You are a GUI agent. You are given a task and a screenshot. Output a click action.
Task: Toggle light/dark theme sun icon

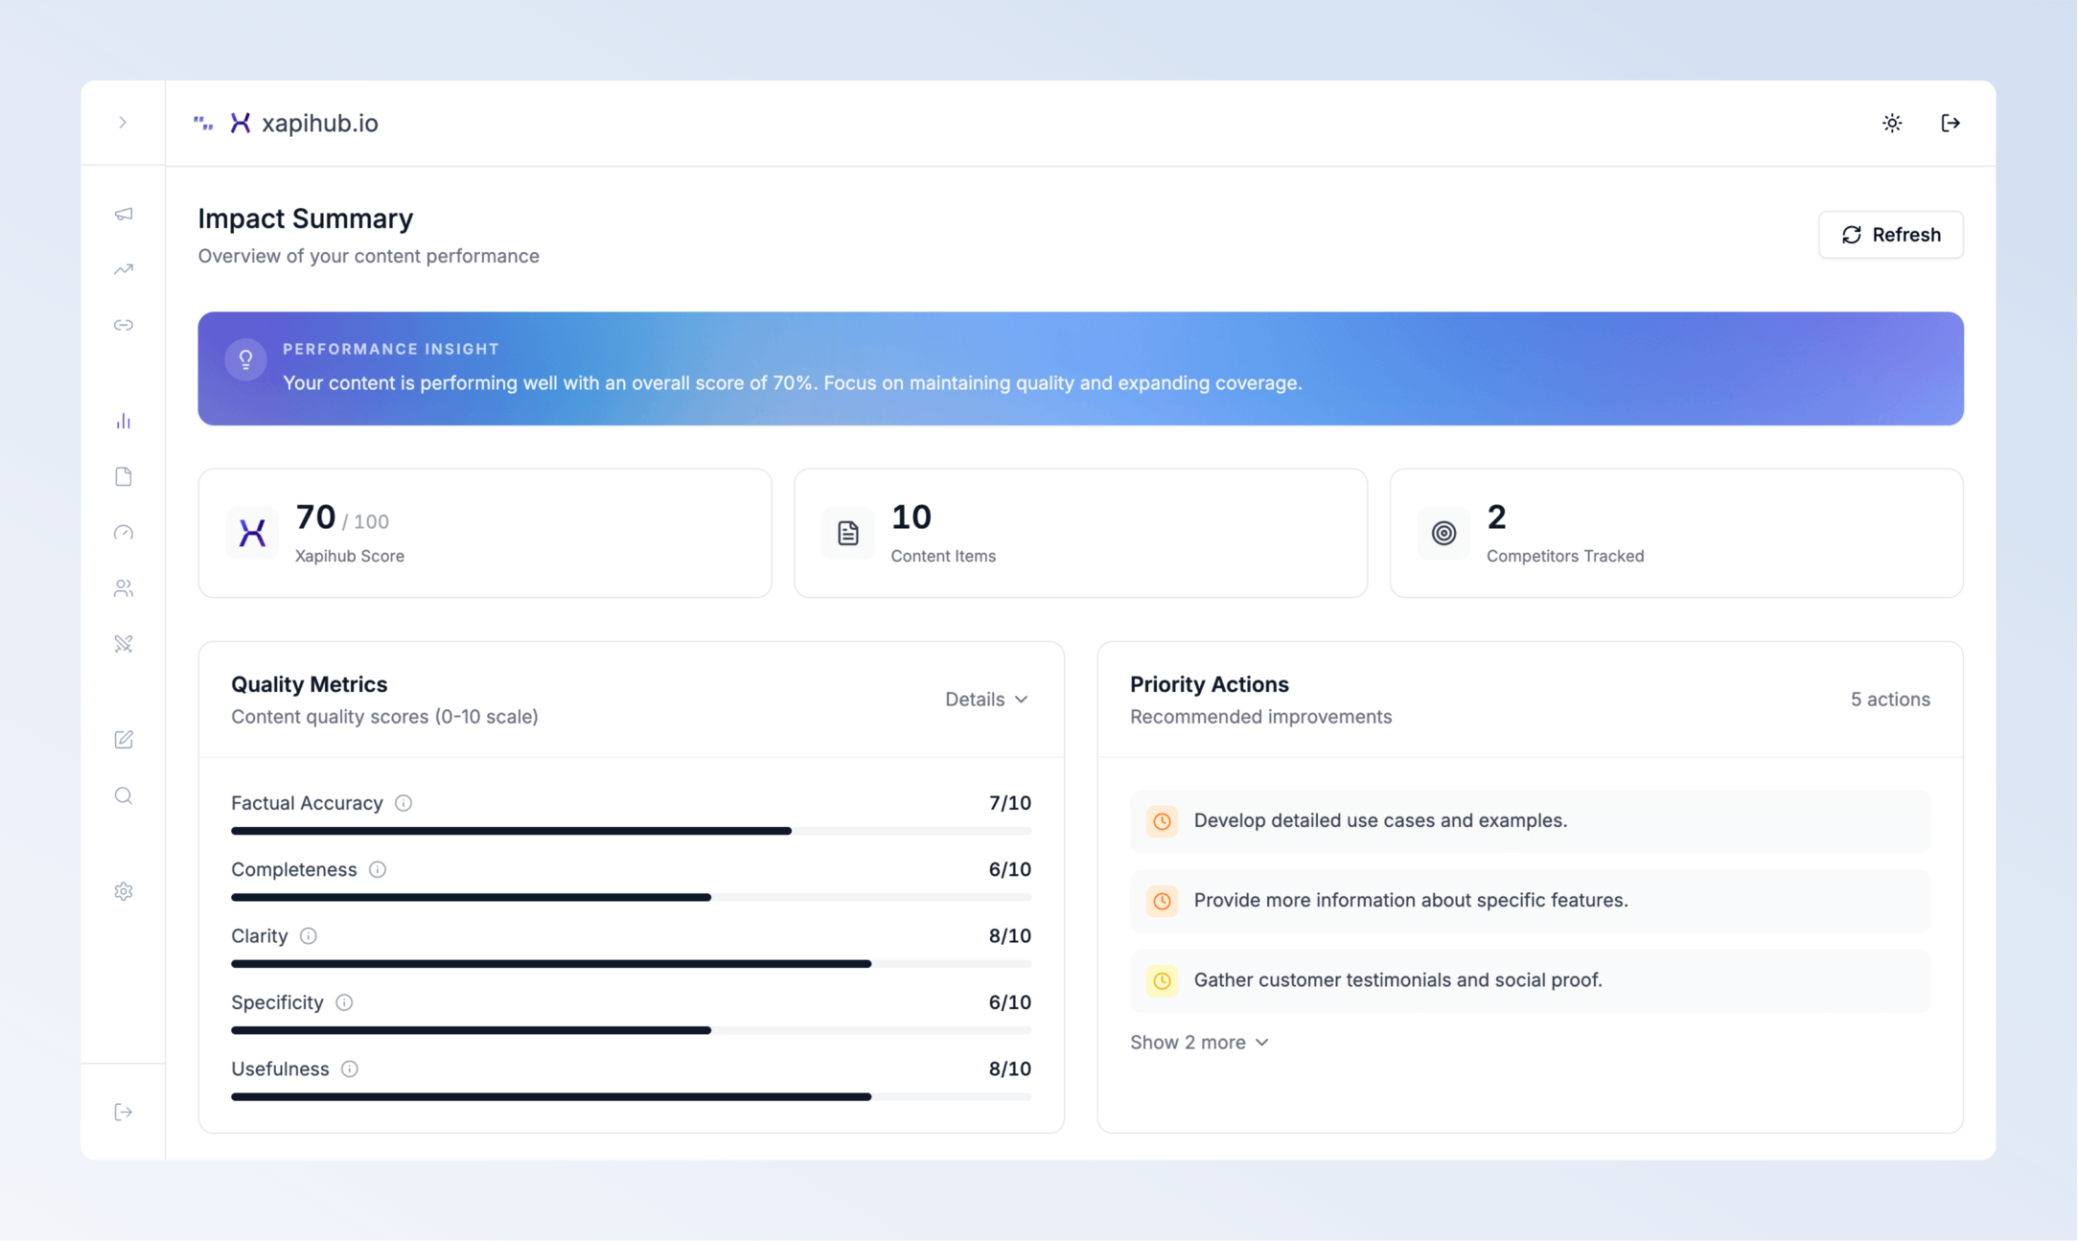[1892, 123]
